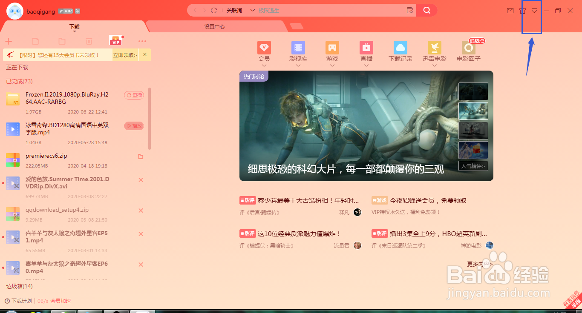This screenshot has height=313, width=582.
Task: Click the open folder icon in download toolbar
Action: 62,41
